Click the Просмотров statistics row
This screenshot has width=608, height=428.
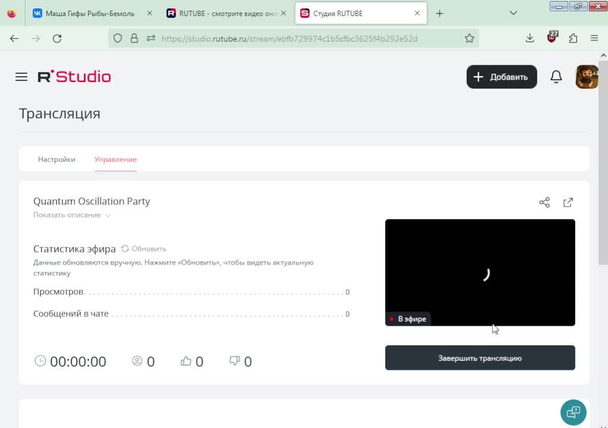click(x=192, y=292)
